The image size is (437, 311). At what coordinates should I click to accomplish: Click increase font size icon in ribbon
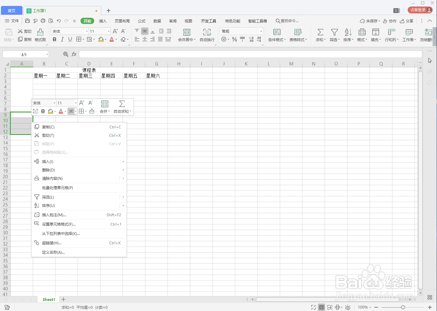click(115, 31)
